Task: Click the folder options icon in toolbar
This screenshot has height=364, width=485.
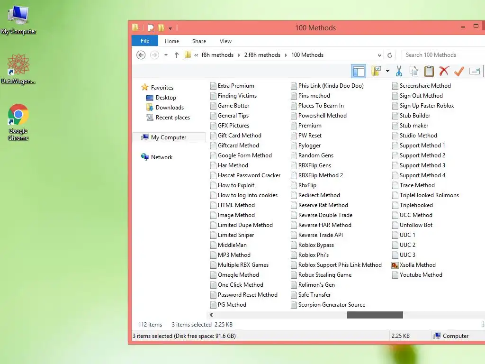Action: pyautogui.click(x=376, y=71)
